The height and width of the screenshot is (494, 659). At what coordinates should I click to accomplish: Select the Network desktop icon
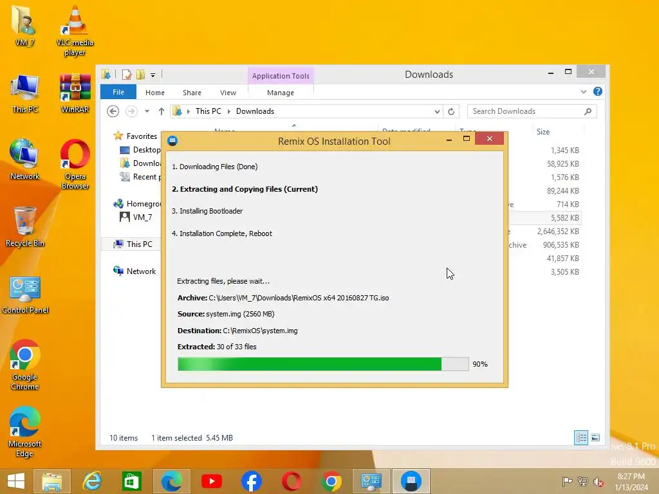pos(24,160)
